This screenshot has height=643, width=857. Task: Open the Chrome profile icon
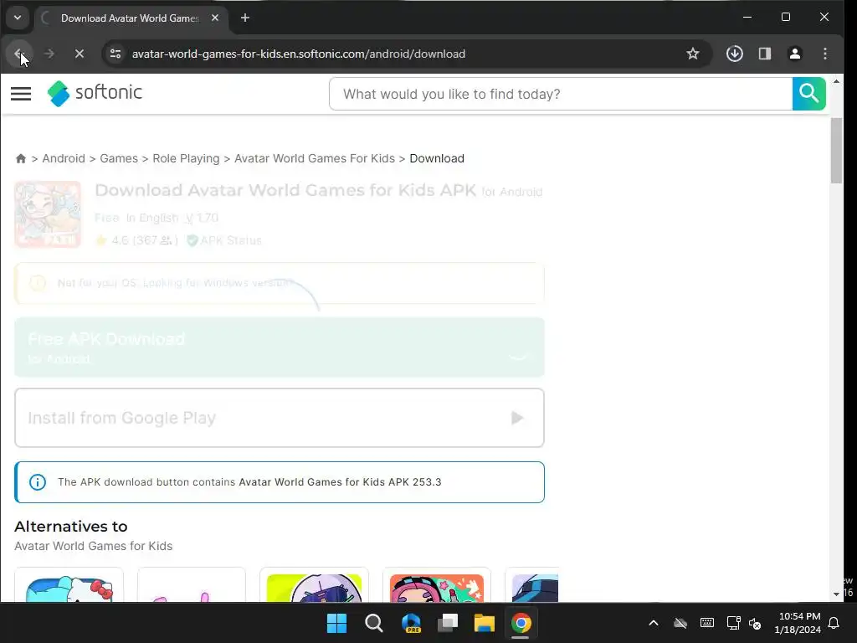795,54
